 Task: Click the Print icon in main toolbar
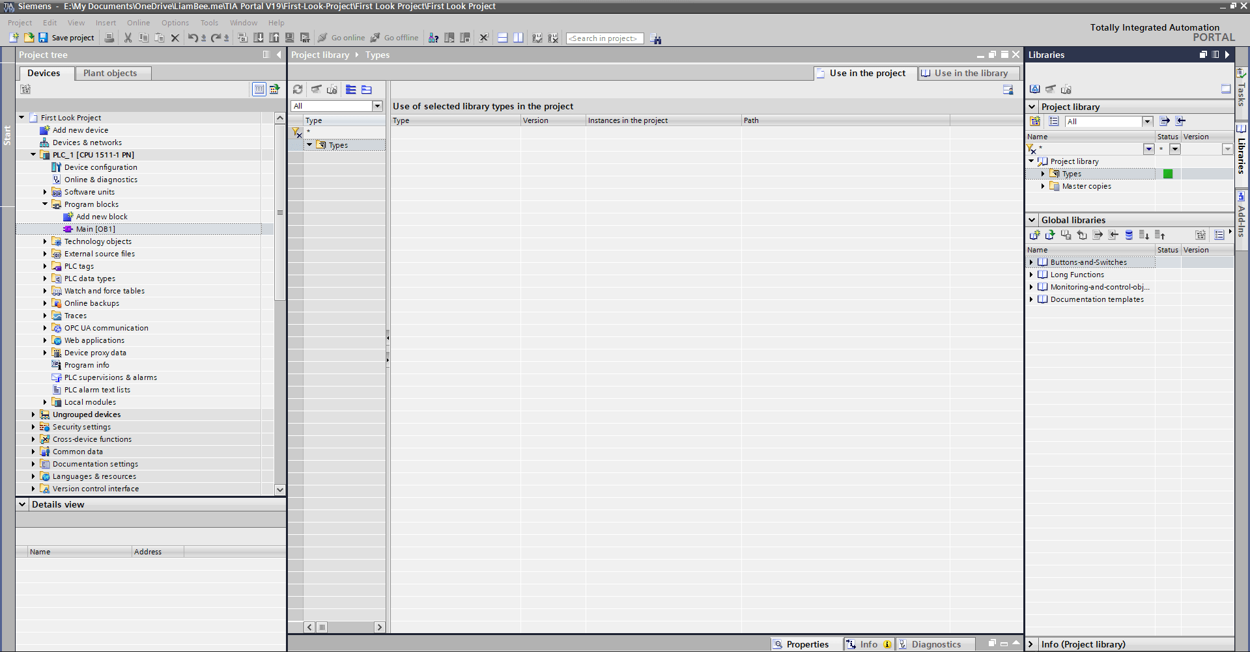pyautogui.click(x=109, y=38)
